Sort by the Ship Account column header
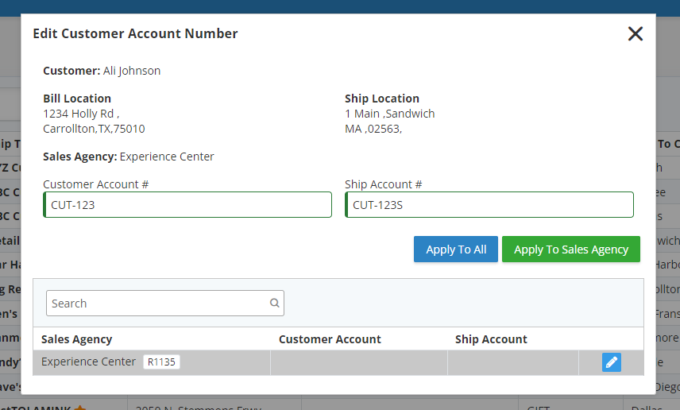 pos(491,339)
